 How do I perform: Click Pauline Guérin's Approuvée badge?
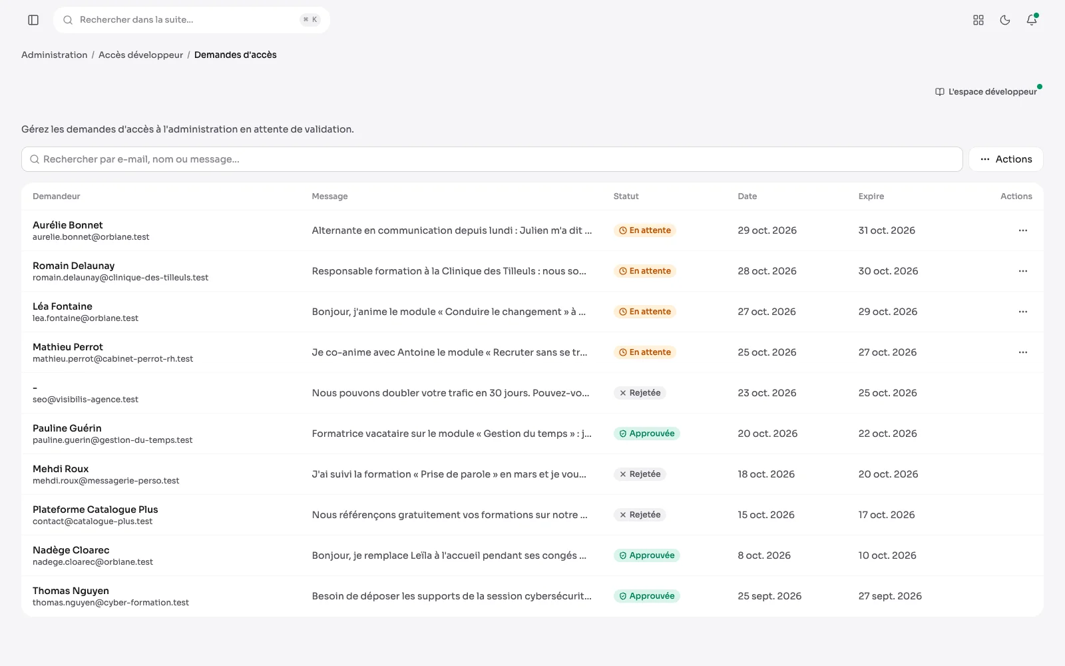point(647,434)
